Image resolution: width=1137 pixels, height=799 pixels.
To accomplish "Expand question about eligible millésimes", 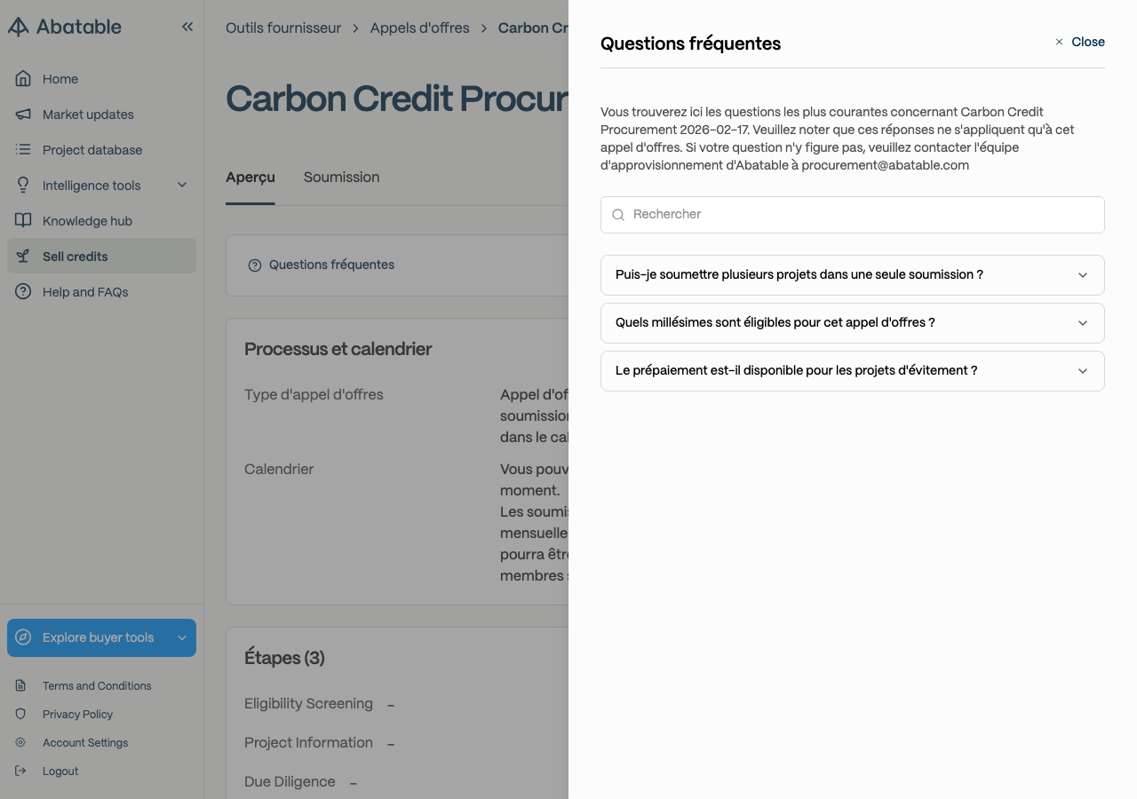I will coord(853,323).
